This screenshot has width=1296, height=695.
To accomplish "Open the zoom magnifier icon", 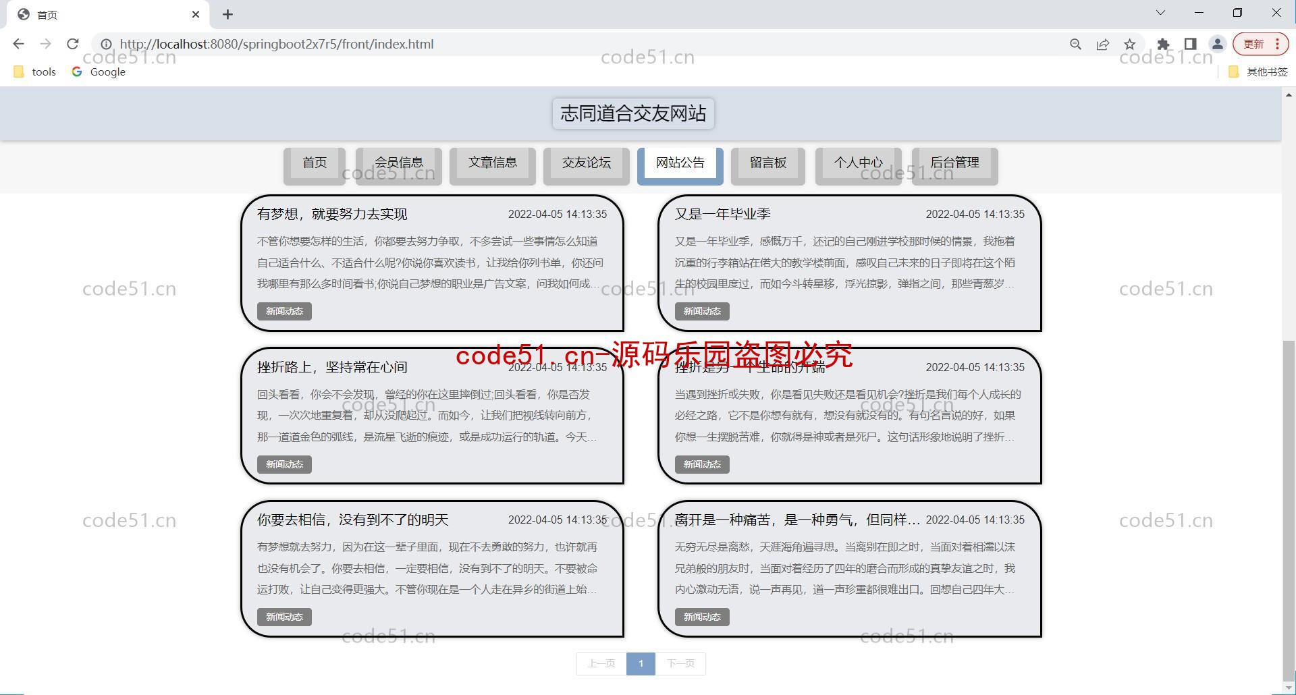I will (x=1075, y=44).
